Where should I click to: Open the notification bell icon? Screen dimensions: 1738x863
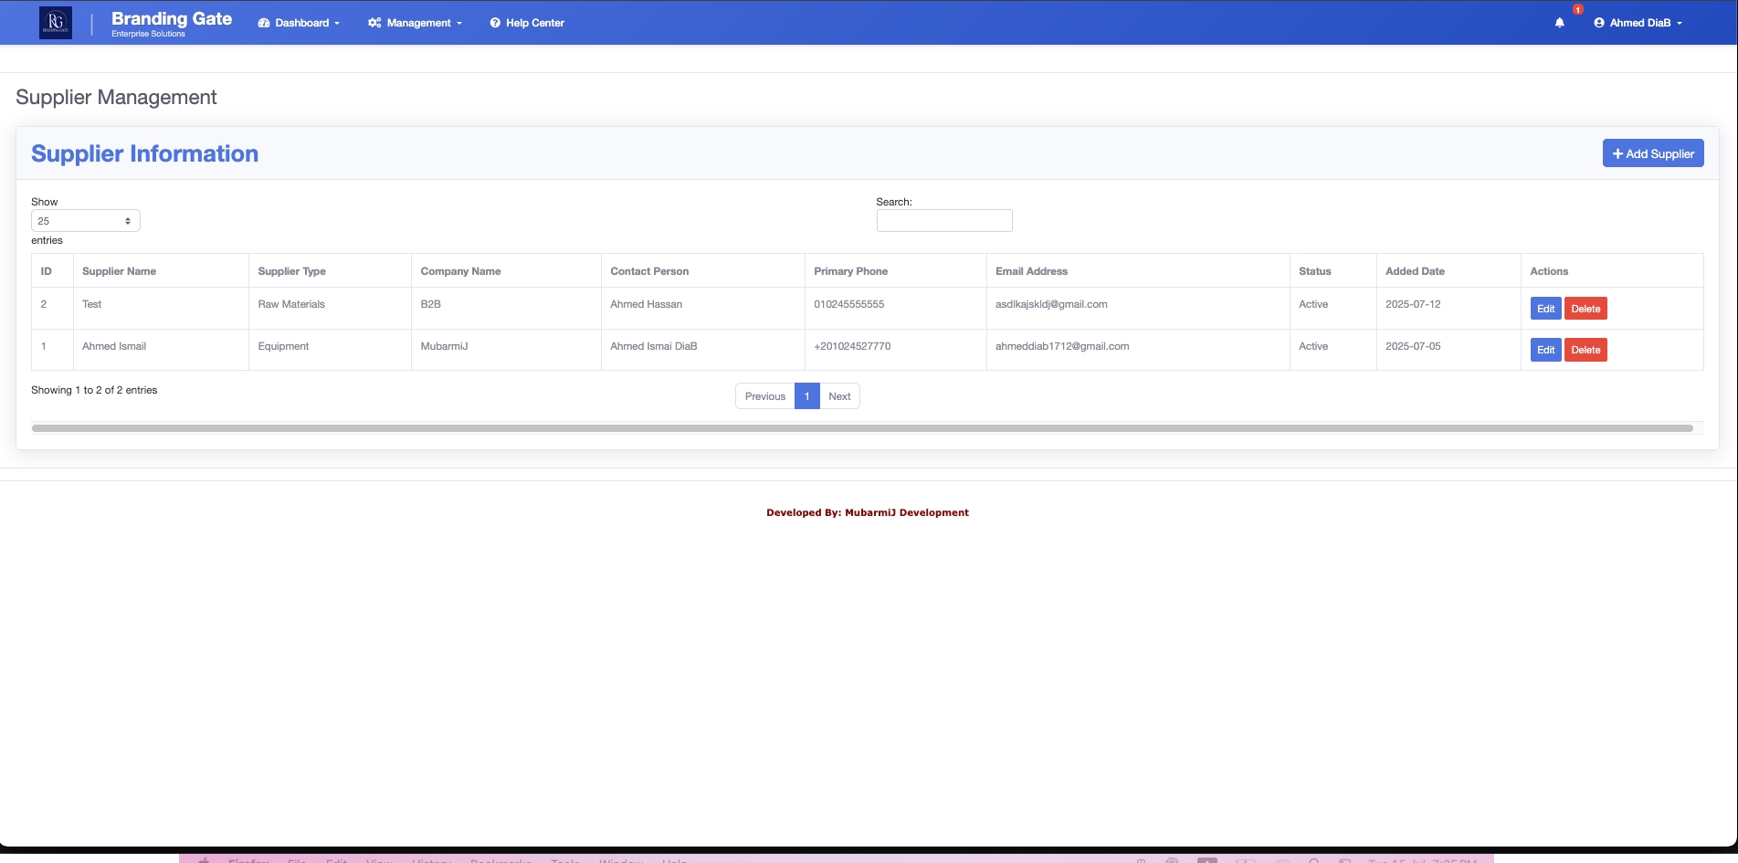click(1560, 23)
